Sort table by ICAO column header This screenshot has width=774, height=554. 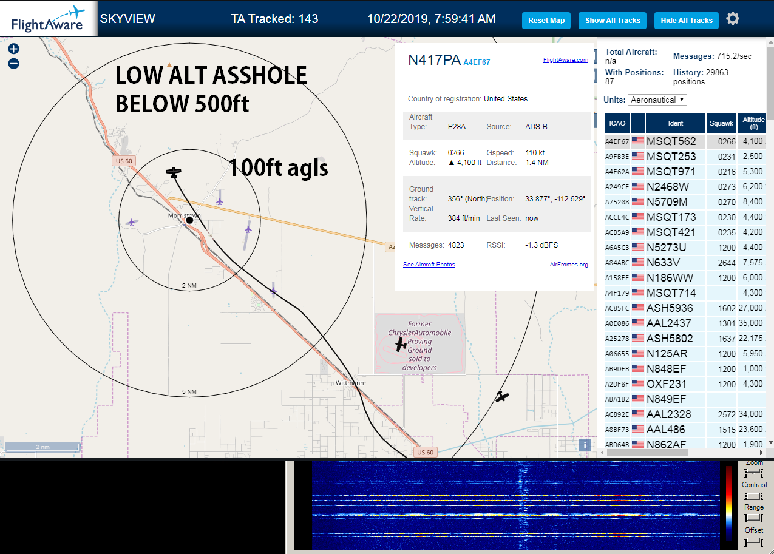[x=617, y=123]
